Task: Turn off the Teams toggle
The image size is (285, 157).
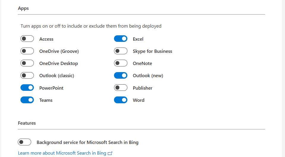Action: [x=27, y=100]
